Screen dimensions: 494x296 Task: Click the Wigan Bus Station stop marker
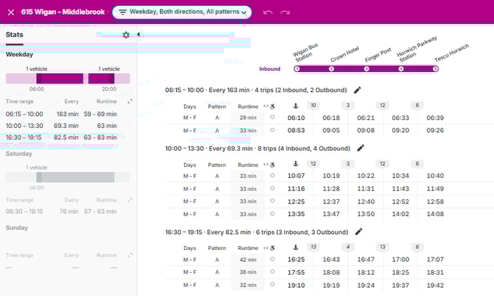297,69
